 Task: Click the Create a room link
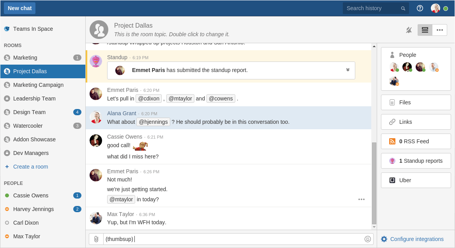(x=30, y=167)
